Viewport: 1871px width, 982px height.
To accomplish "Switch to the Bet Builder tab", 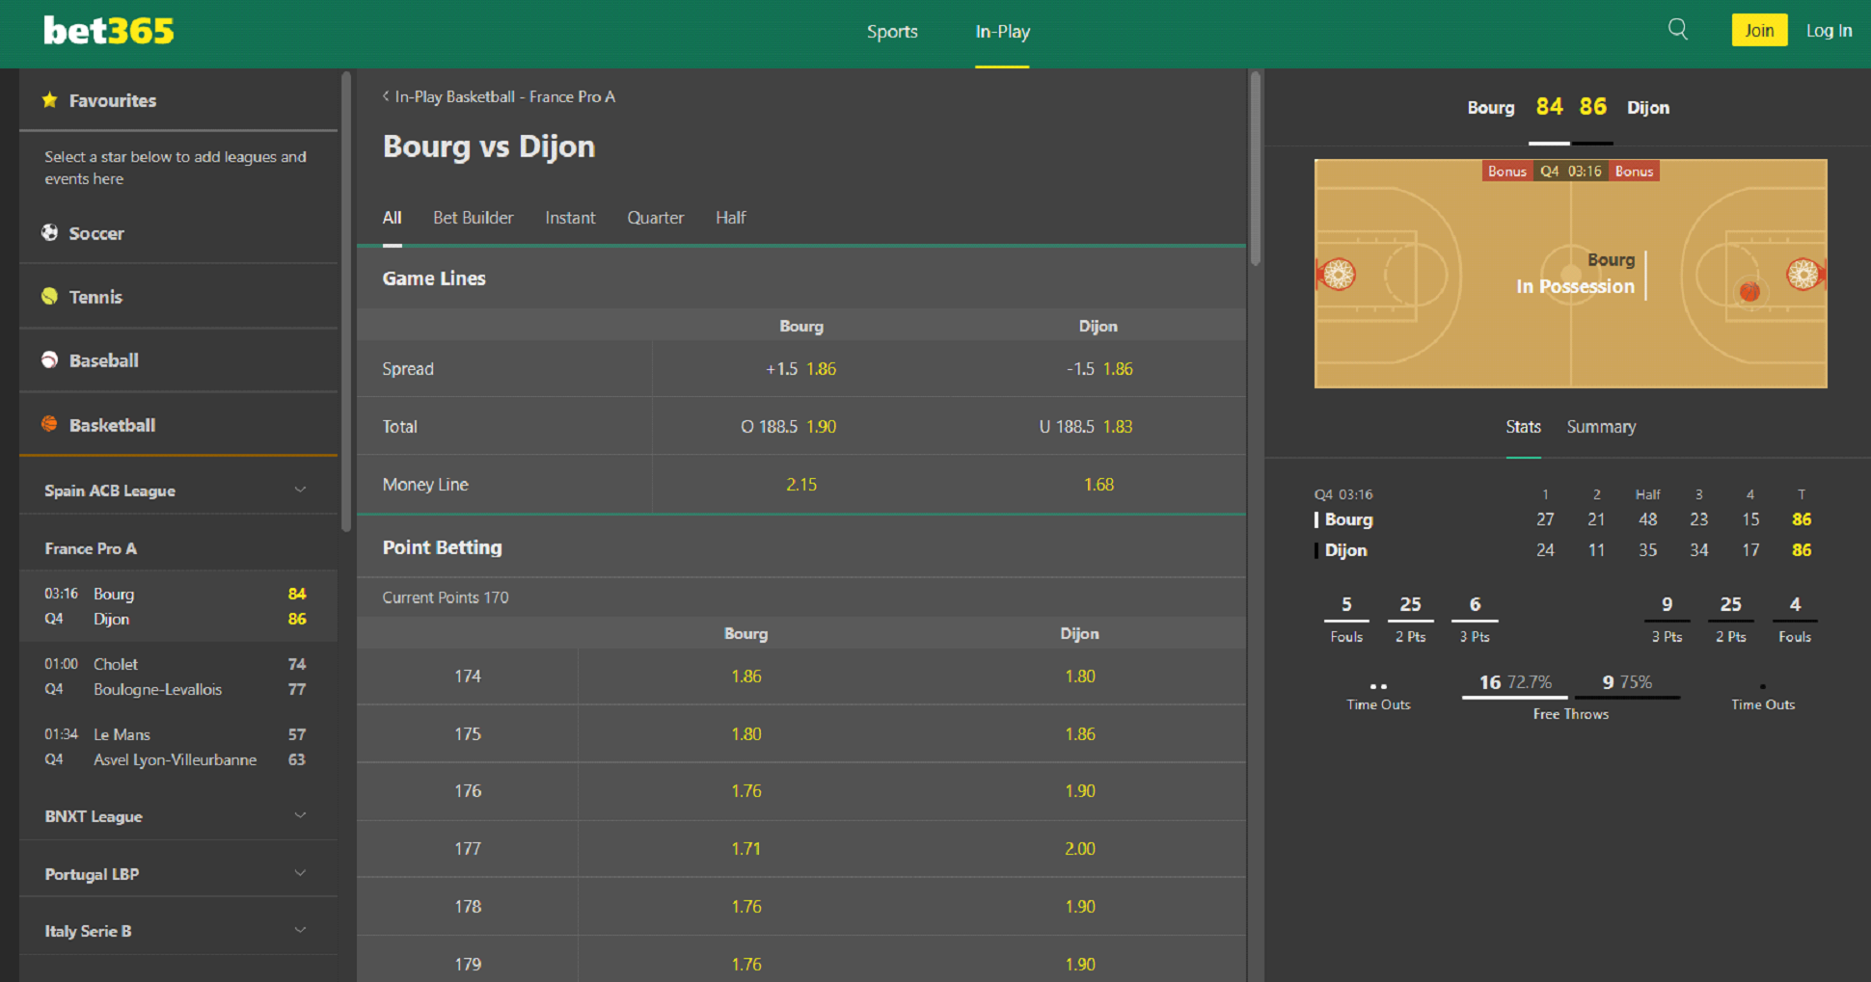I will (x=474, y=218).
